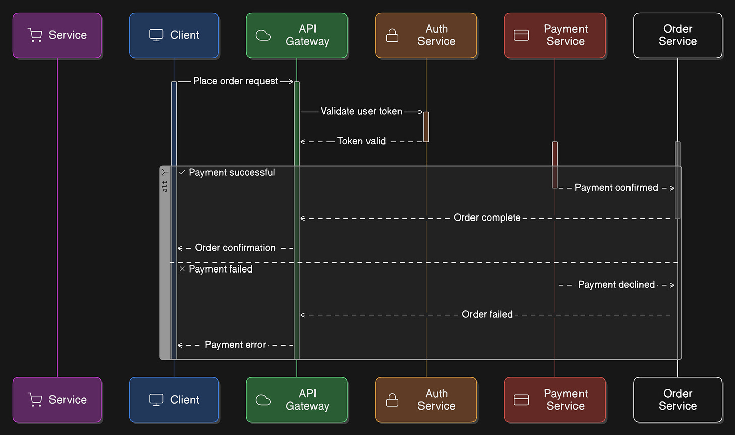
Task: Select the top Client participant label
Action: point(185,35)
